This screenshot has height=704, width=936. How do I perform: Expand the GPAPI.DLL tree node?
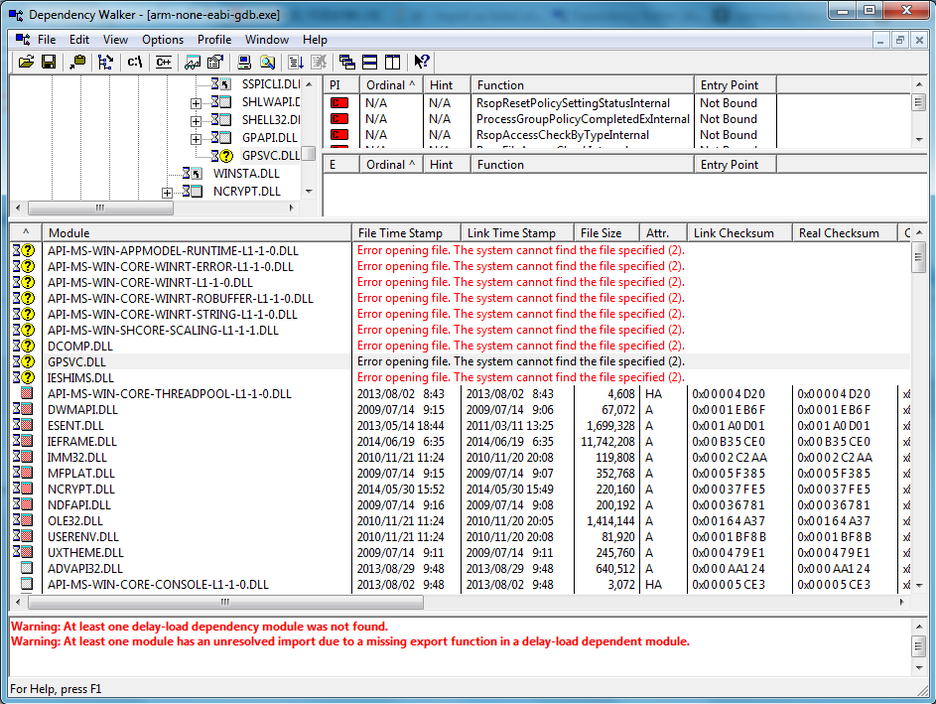click(196, 139)
